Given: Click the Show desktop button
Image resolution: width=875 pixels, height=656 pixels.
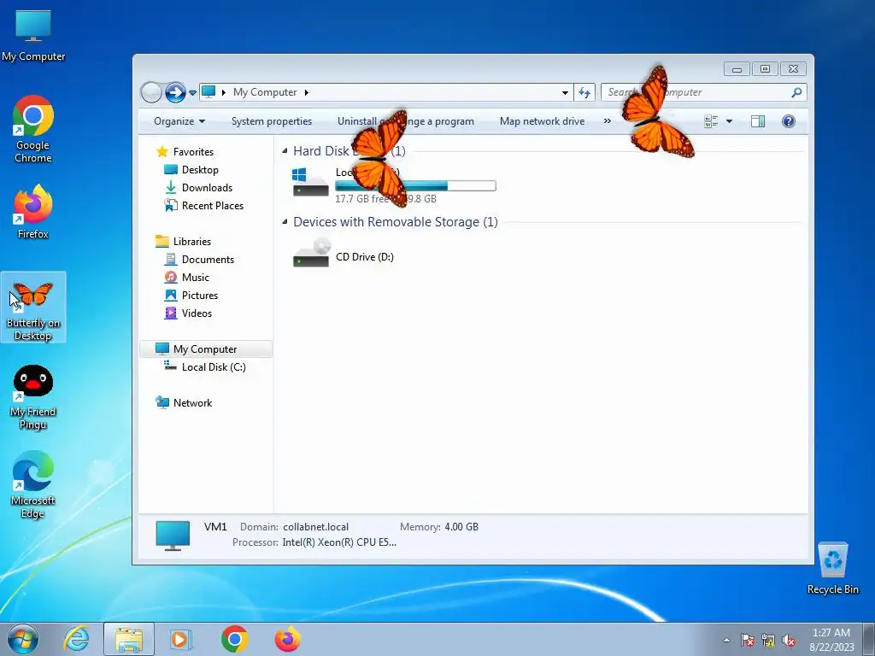Looking at the screenshot, I should [x=869, y=639].
